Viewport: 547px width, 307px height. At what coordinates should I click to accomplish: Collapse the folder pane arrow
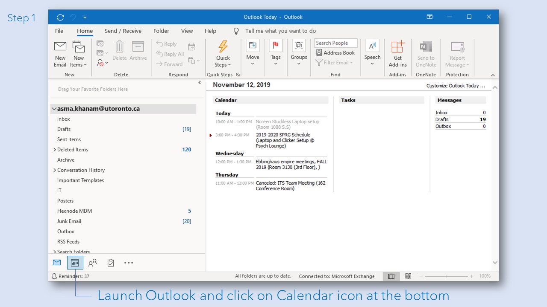point(200,83)
